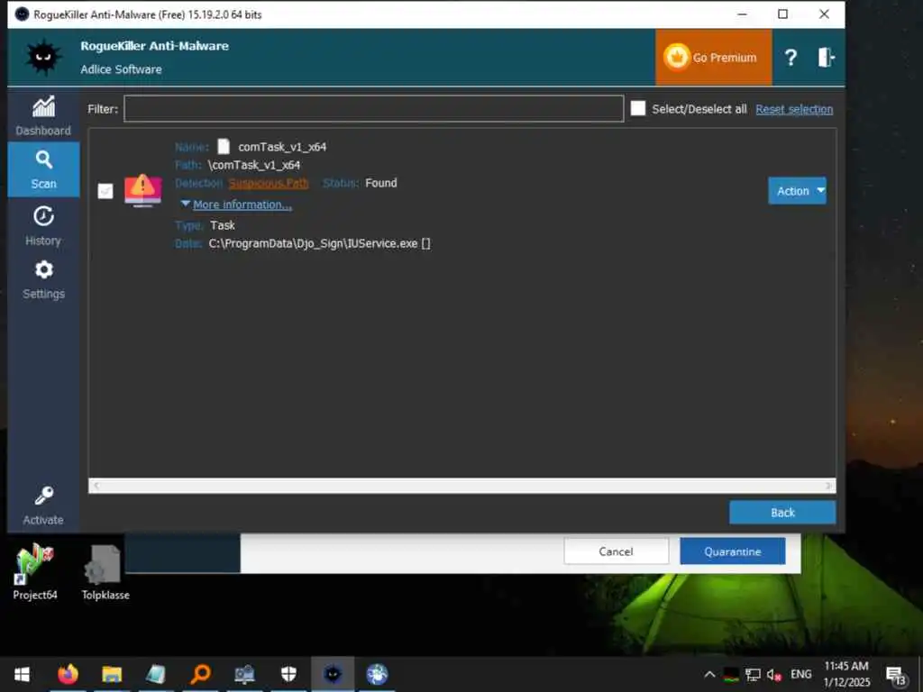Click the path text \comTask_v1_x64
Image resolution: width=923 pixels, height=692 pixels.
click(x=253, y=165)
